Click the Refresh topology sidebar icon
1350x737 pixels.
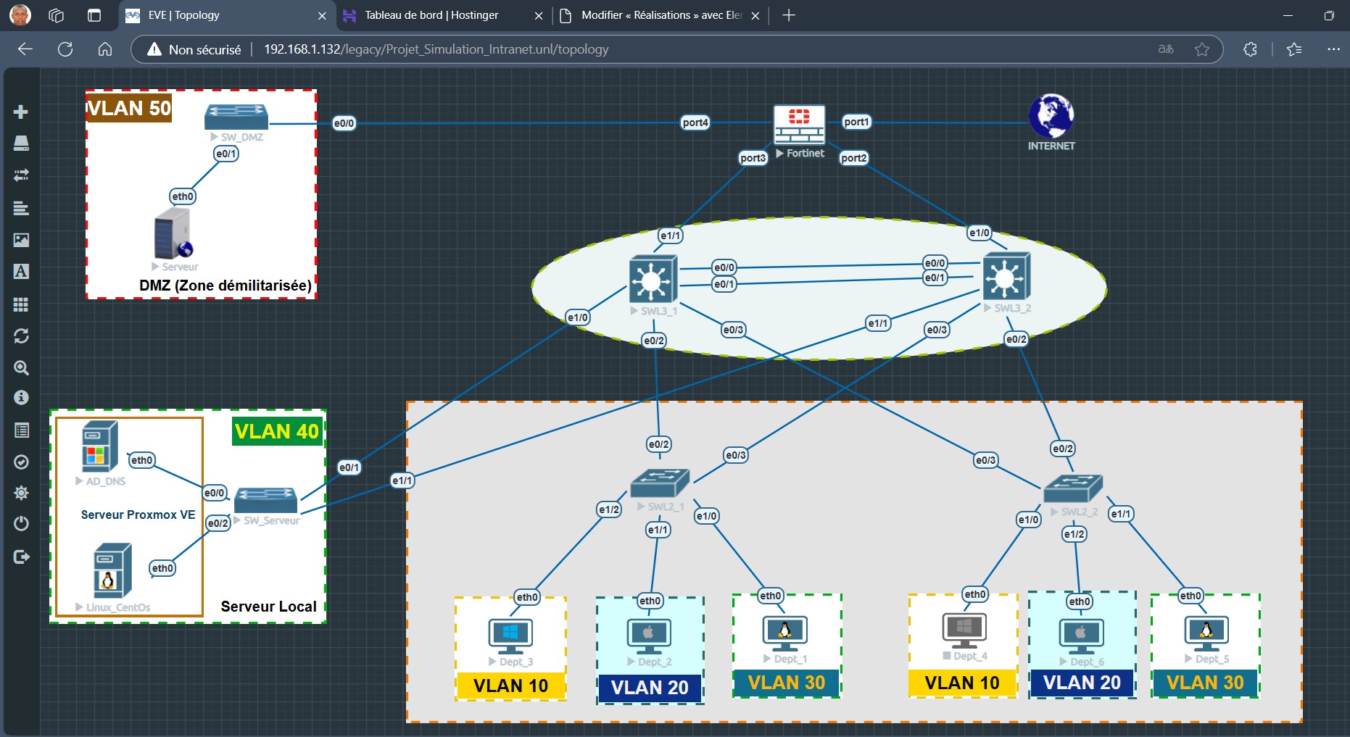coord(21,336)
